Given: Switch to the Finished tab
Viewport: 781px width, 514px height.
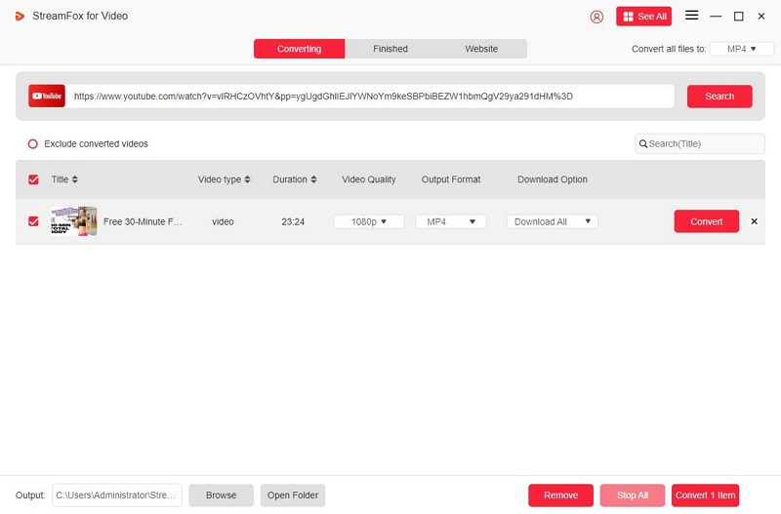Looking at the screenshot, I should coord(390,49).
